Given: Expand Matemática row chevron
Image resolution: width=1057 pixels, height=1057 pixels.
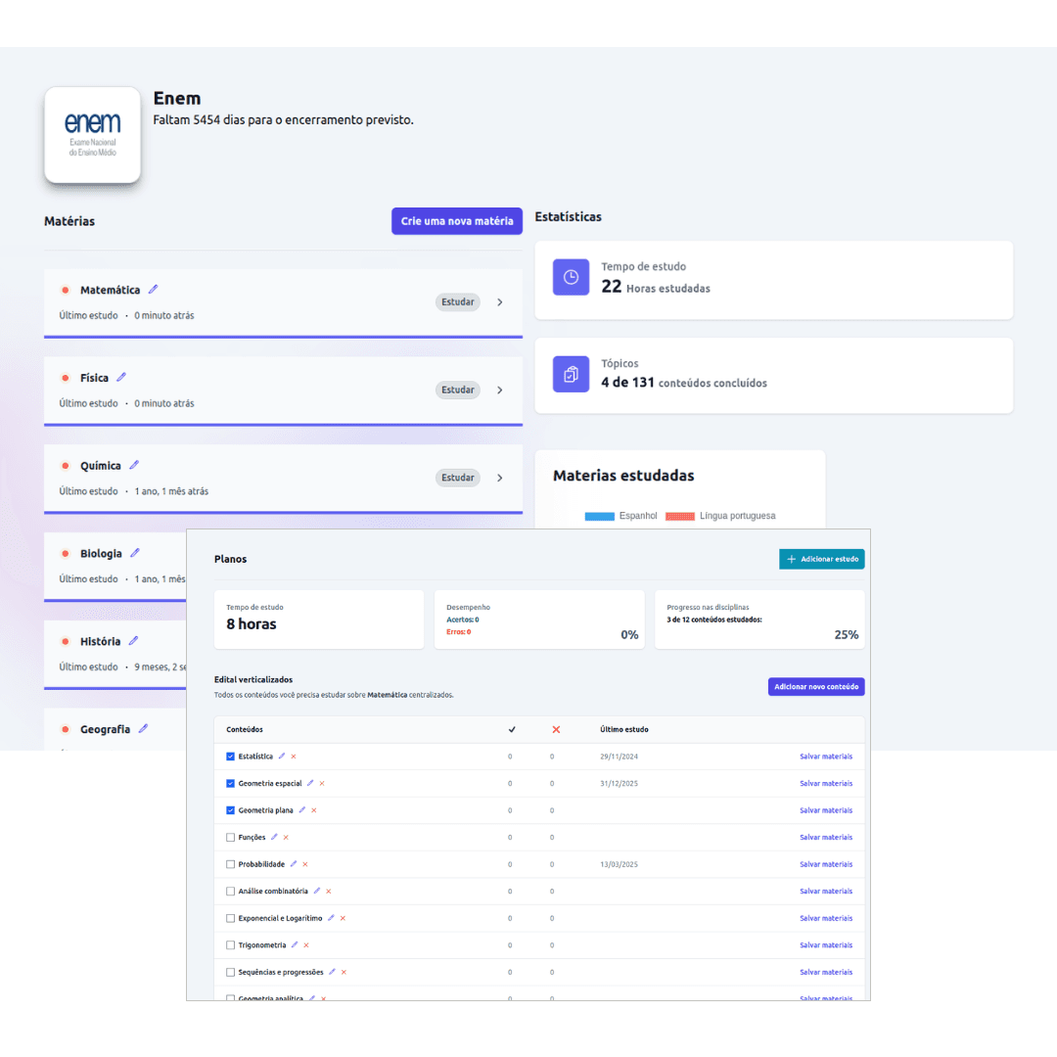Looking at the screenshot, I should [499, 302].
